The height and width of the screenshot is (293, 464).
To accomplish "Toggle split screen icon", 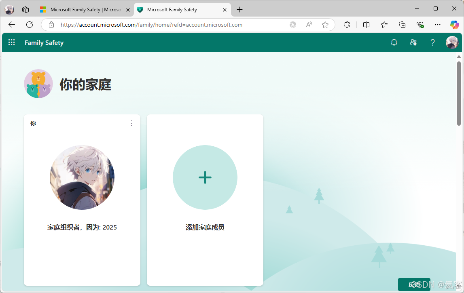I will tap(366, 25).
